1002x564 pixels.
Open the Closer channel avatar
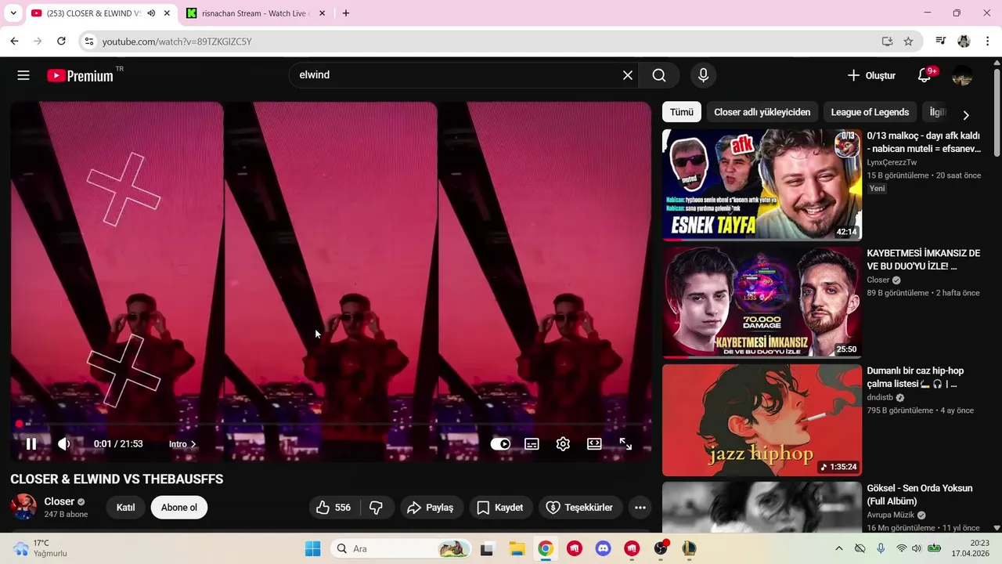coord(23,507)
